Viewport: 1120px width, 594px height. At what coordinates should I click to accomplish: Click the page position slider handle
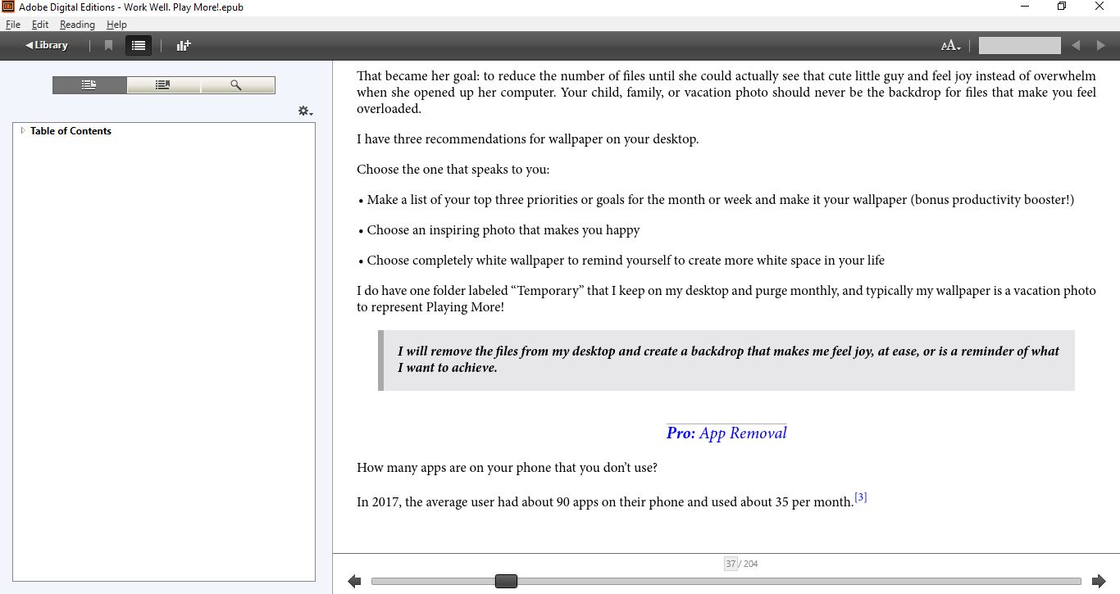coord(506,581)
